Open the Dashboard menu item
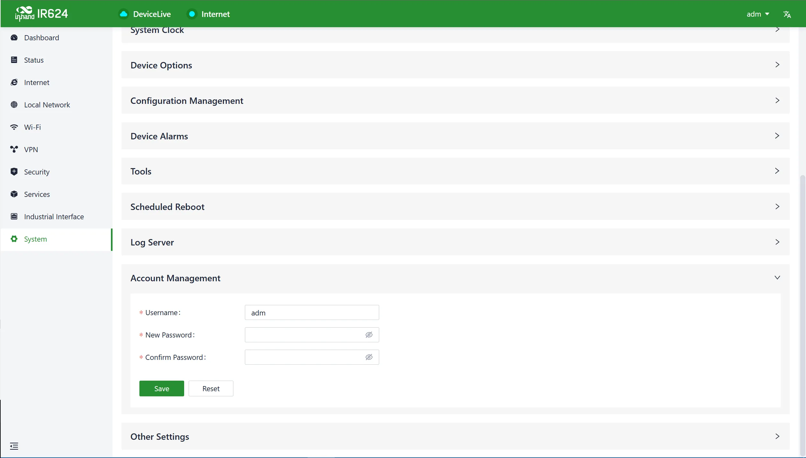 [x=56, y=38]
